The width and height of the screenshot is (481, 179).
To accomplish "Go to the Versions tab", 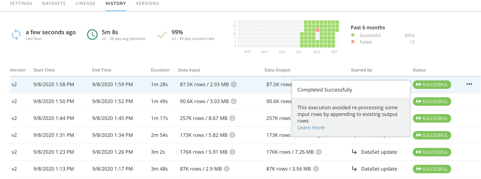I will pyautogui.click(x=147, y=4).
